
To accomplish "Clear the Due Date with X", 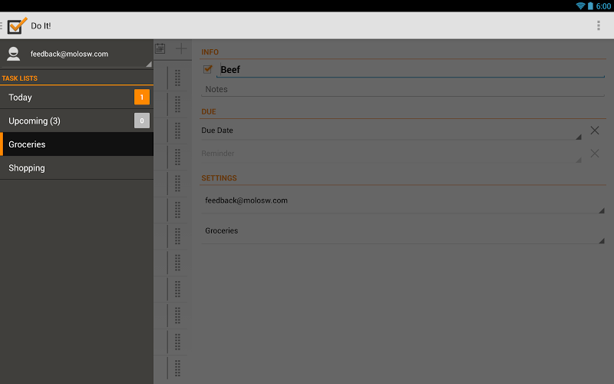I will pyautogui.click(x=594, y=131).
